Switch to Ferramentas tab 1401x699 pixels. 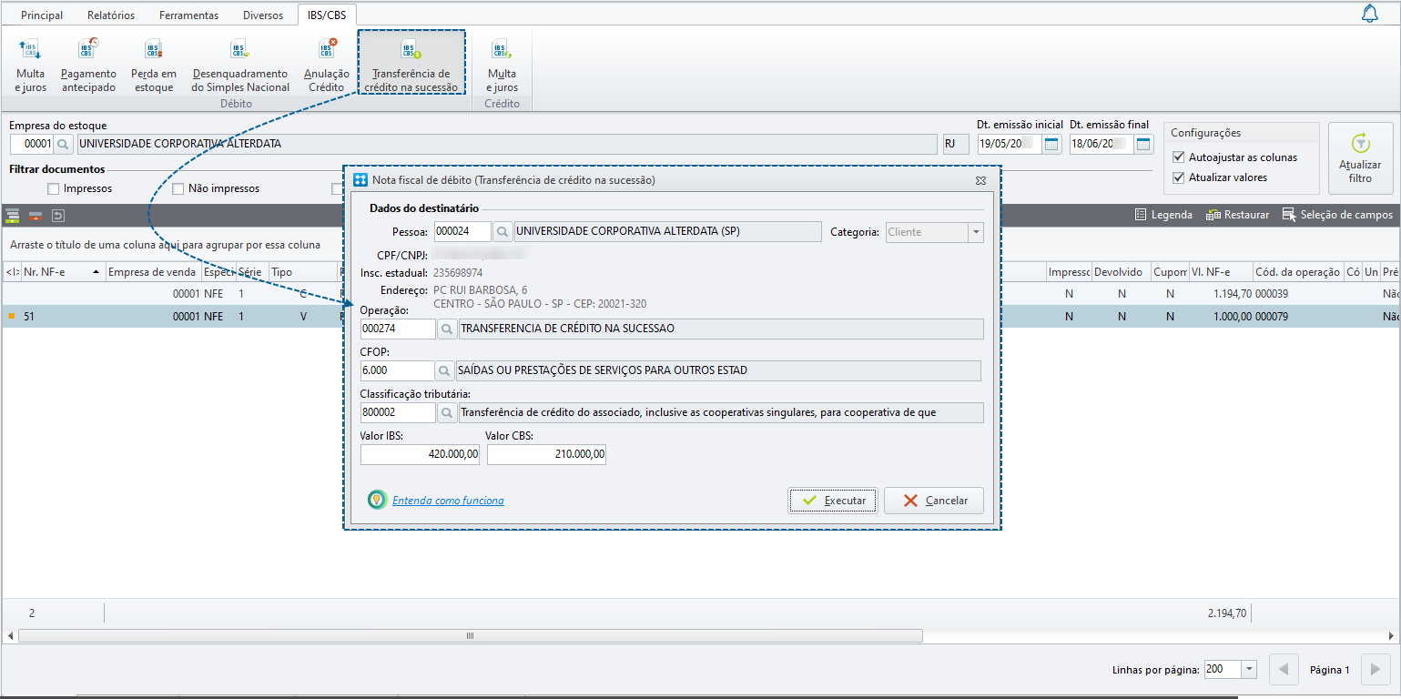(x=188, y=15)
